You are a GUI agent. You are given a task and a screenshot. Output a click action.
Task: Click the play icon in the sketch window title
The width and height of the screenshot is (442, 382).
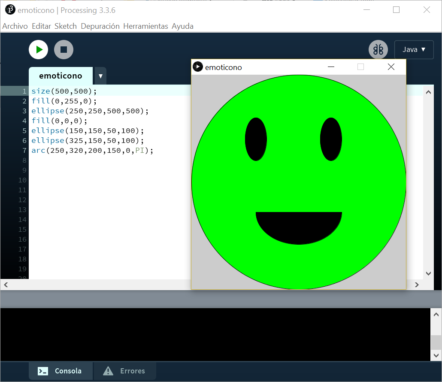pyautogui.click(x=198, y=67)
